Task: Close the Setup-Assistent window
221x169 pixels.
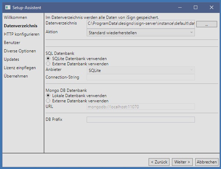Action: point(211,7)
